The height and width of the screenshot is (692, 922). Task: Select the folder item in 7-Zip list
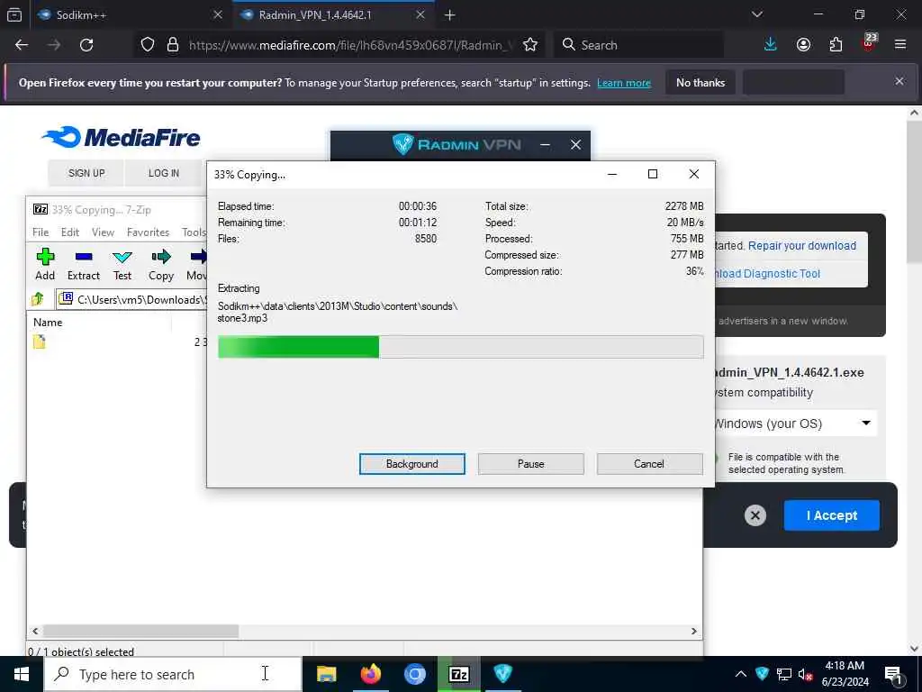[40, 341]
